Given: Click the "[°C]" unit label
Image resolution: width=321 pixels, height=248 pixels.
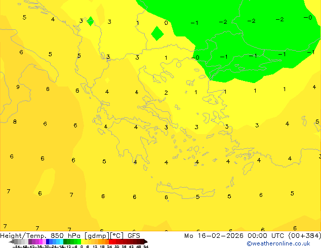Looking at the screenshot, I should click(x=117, y=236).
